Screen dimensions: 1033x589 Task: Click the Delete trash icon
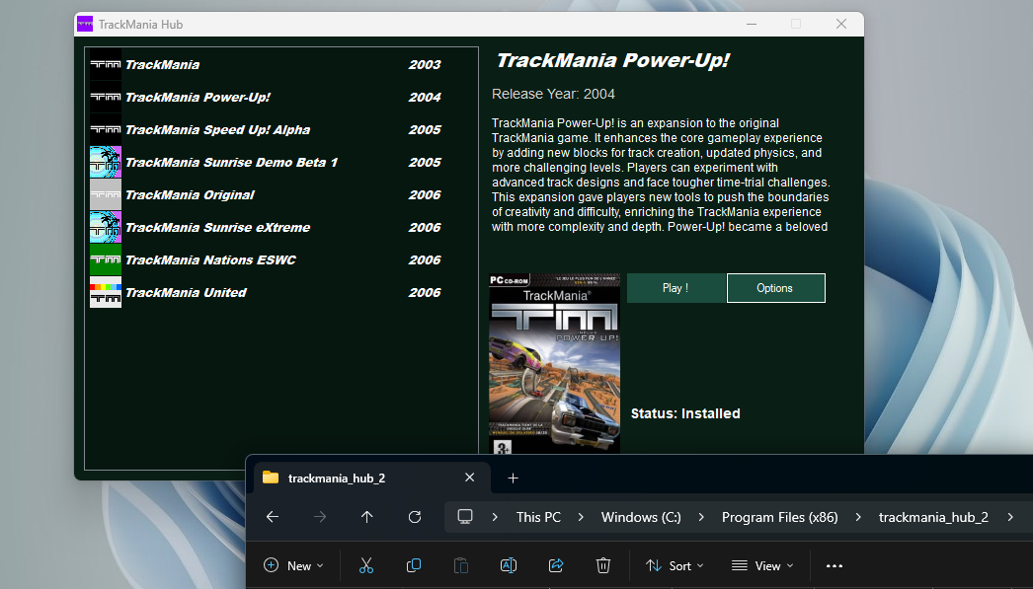(603, 565)
